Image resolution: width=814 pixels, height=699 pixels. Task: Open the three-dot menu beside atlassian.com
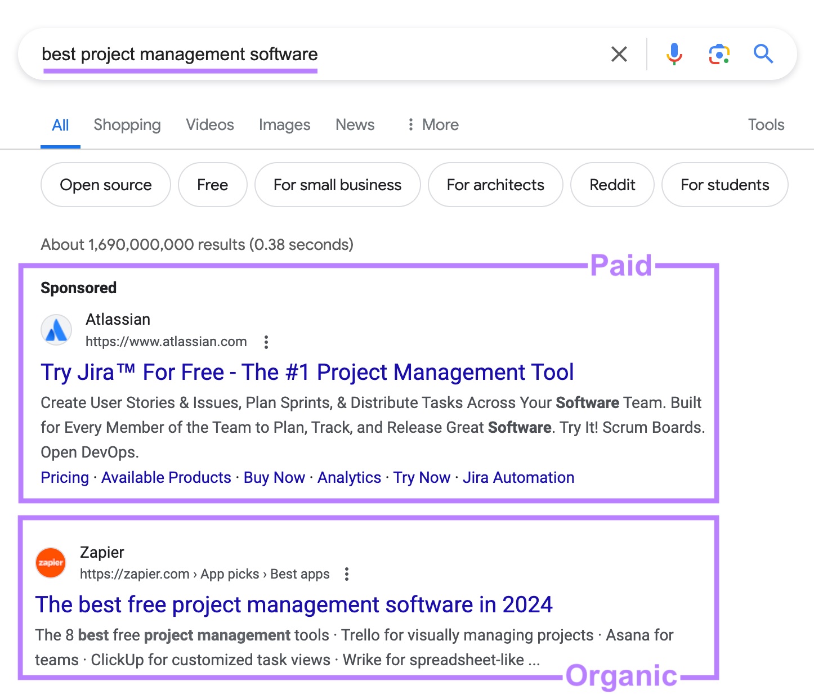(266, 342)
